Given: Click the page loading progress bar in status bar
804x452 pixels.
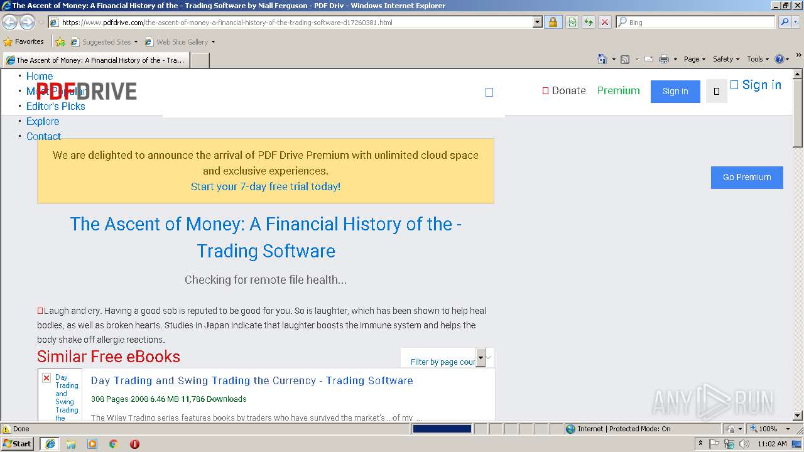Looking at the screenshot, I should pos(442,429).
